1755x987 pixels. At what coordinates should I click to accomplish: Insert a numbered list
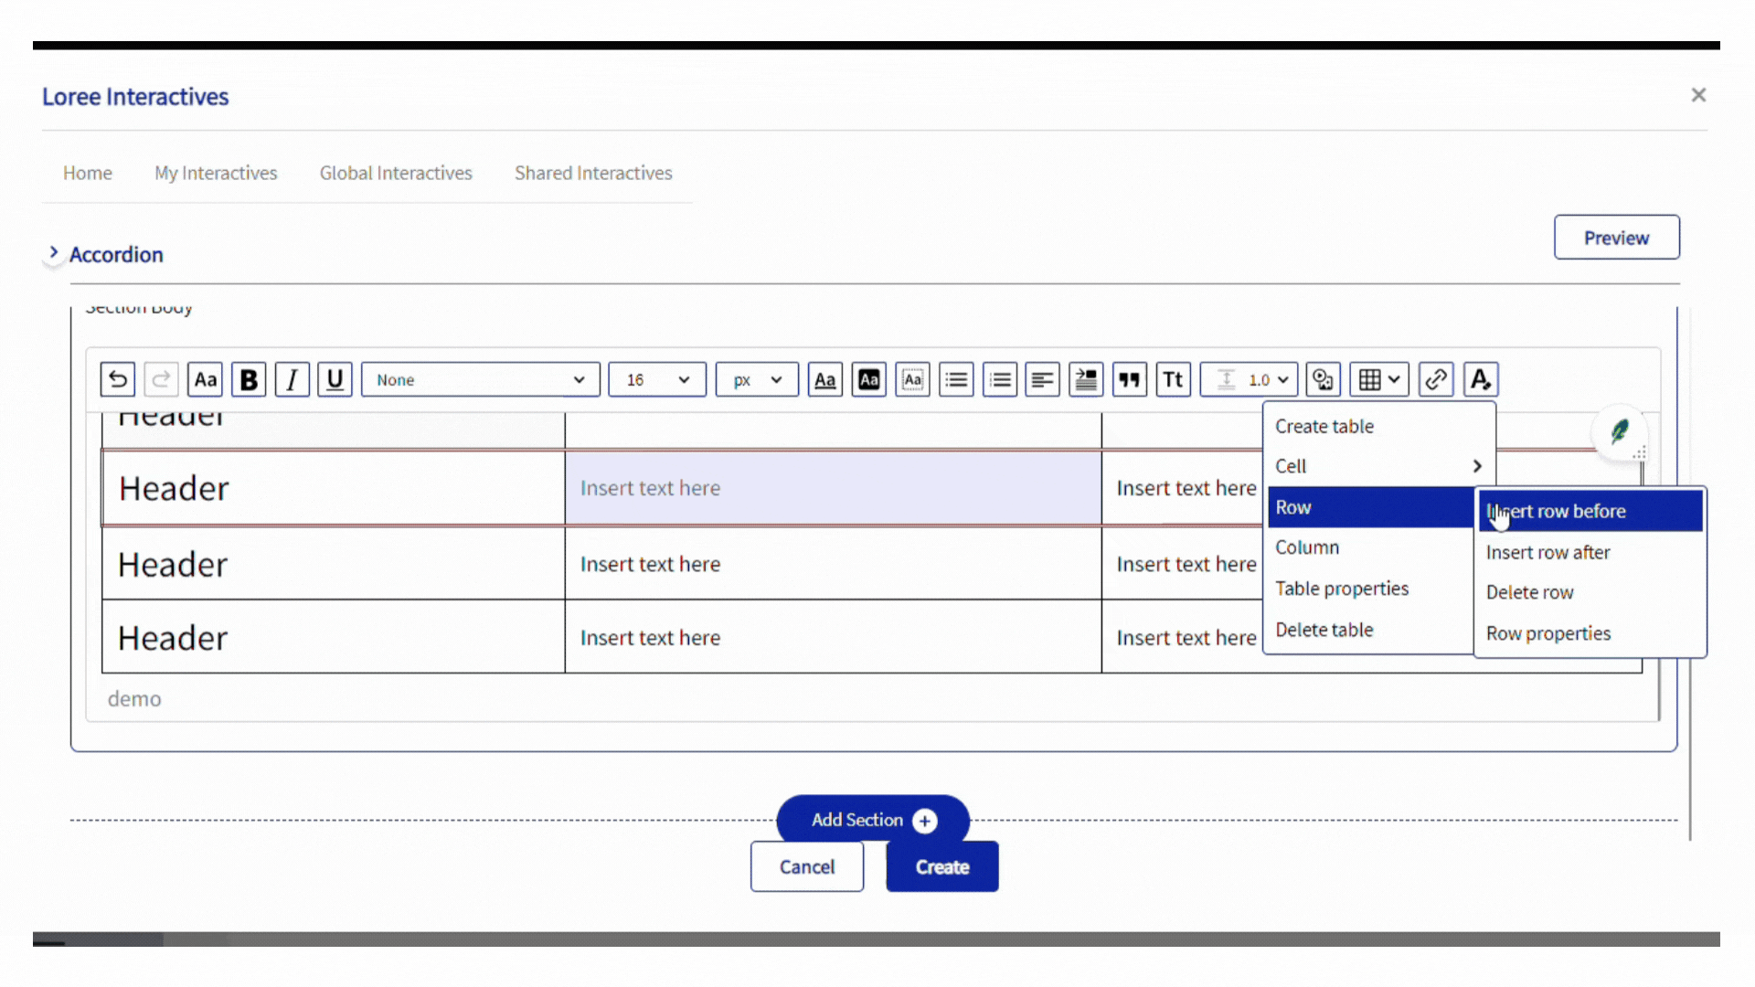click(1000, 379)
